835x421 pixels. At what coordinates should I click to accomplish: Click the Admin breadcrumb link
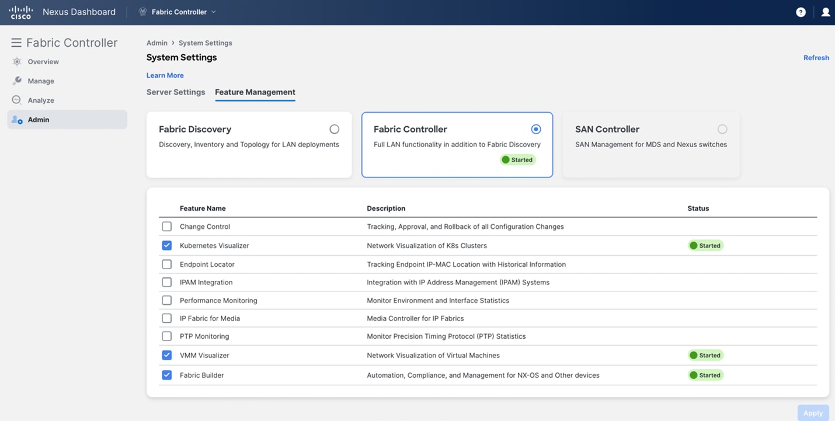156,43
